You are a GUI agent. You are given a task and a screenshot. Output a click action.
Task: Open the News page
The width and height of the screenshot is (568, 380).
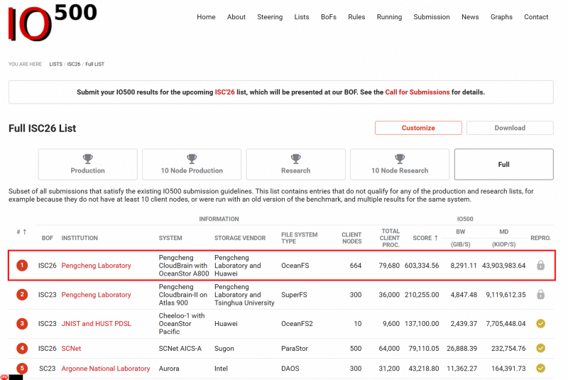[470, 17]
